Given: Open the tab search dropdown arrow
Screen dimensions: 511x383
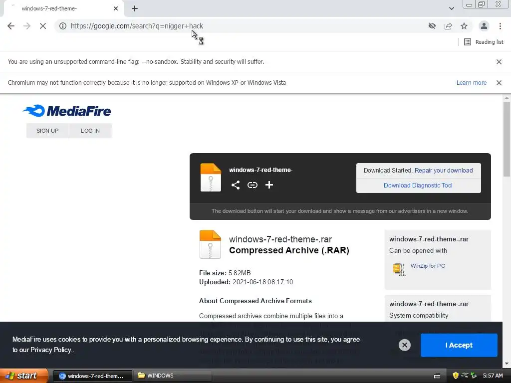Looking at the screenshot, I should click(451, 8).
